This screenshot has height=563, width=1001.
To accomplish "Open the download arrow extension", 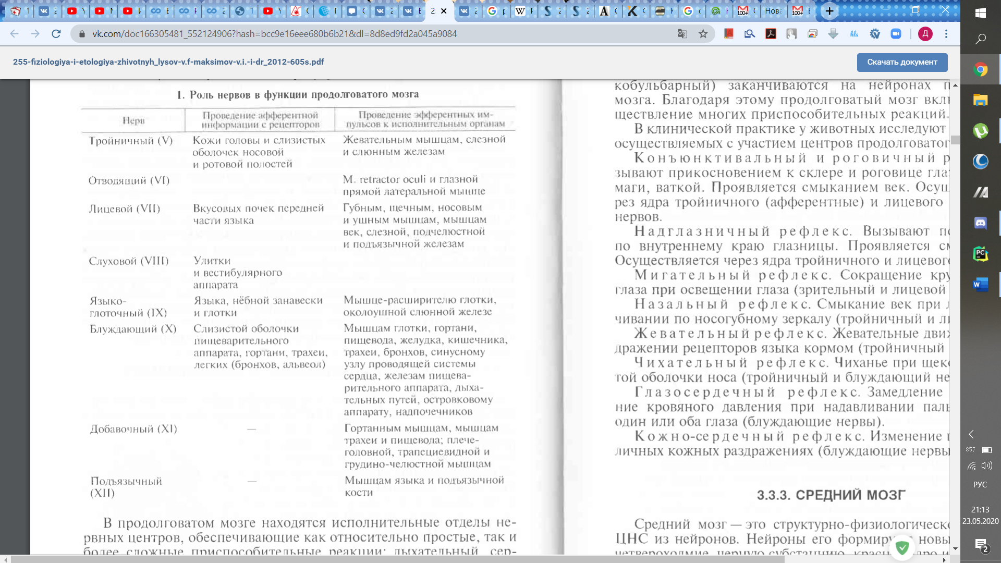I will coord(833,34).
